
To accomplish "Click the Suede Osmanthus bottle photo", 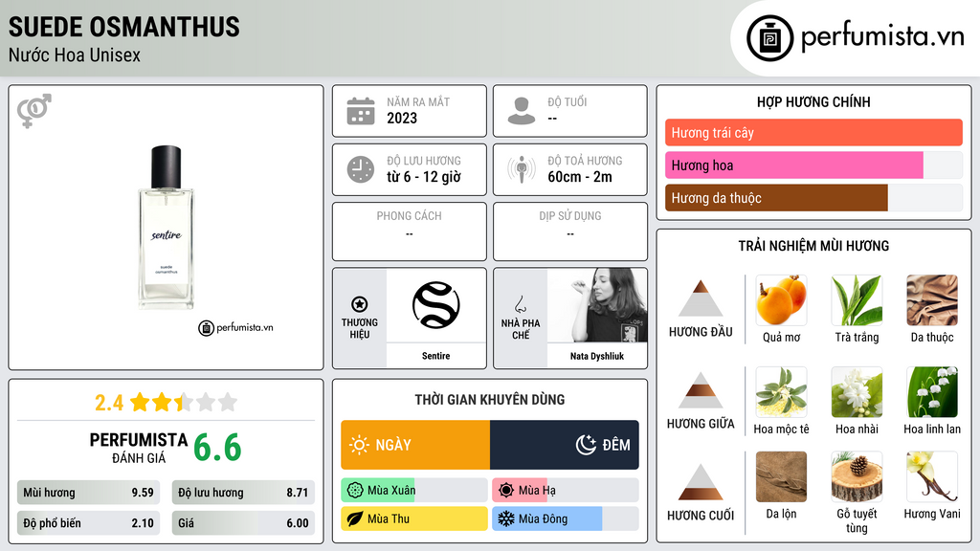I will pos(167,228).
